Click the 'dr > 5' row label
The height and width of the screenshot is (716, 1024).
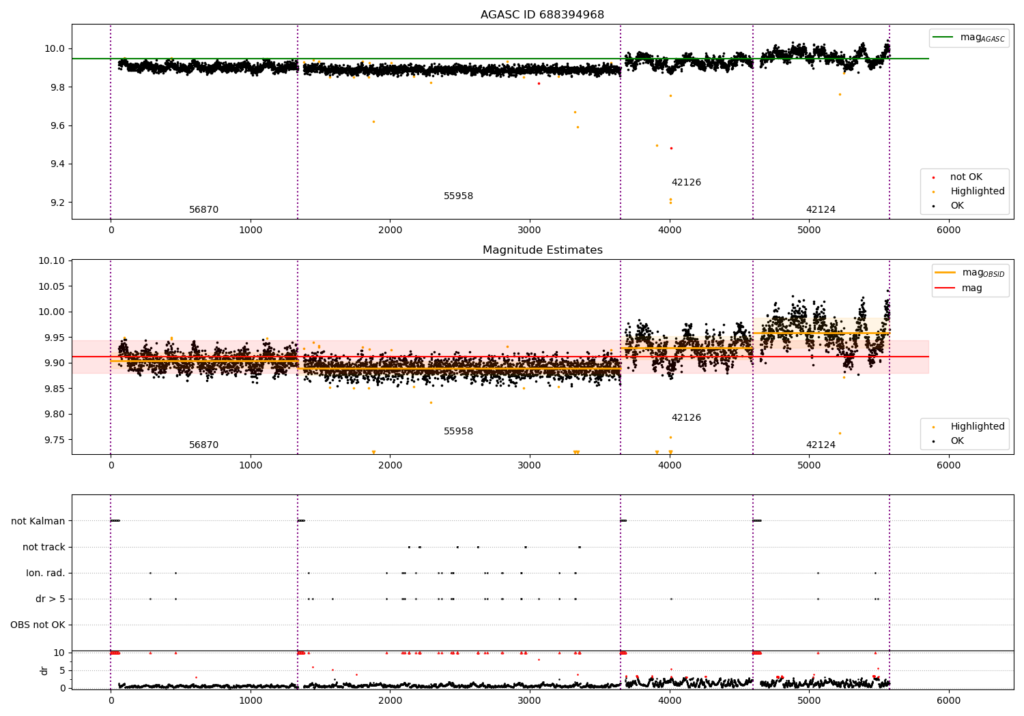point(51,599)
